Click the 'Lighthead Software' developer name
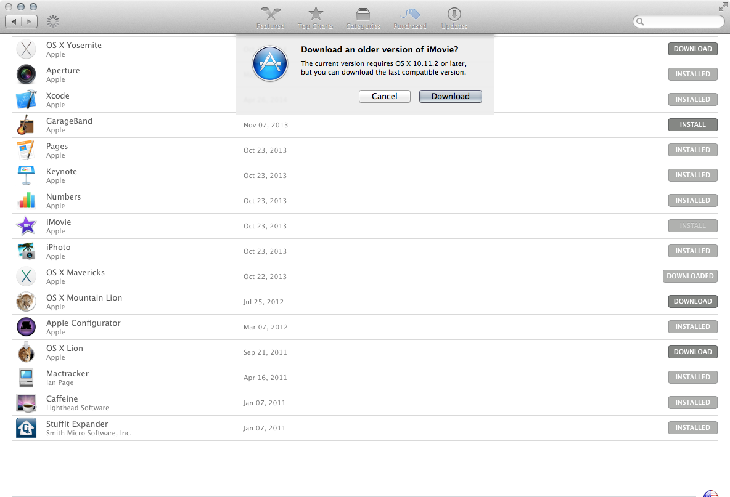 click(78, 408)
